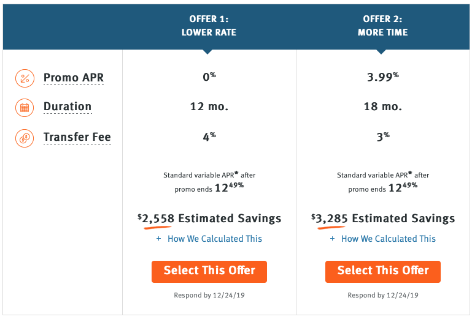Click the Promo APR percent-tag icon
472x322 pixels.
[x=24, y=78]
